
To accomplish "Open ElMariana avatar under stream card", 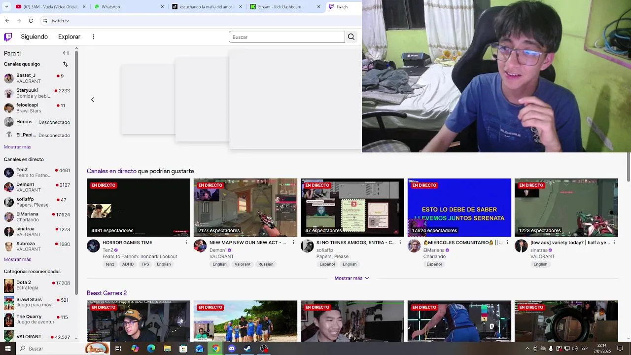I will click(414, 246).
